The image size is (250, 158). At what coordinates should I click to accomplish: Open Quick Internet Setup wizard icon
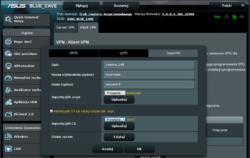pyautogui.click(x=8, y=19)
